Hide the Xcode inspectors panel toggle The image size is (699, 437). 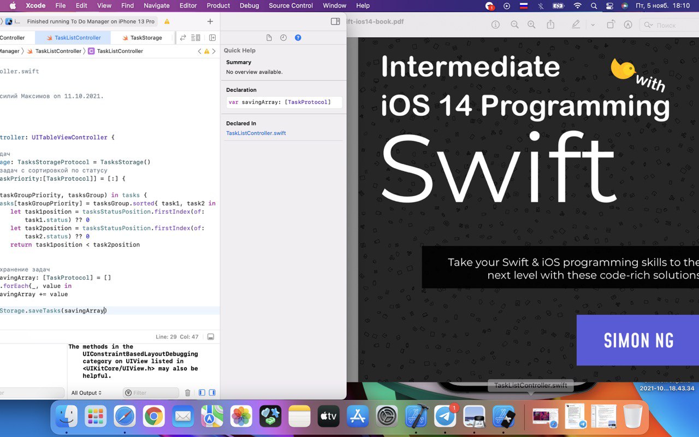coord(335,21)
